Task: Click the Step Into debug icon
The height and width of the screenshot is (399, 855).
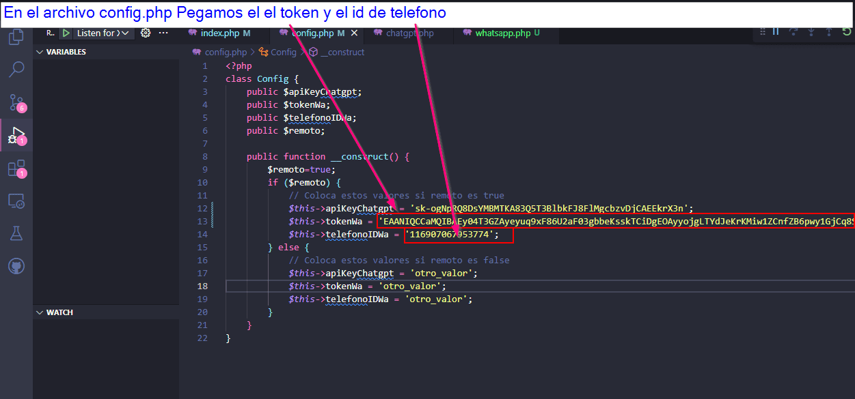Action: [x=811, y=32]
